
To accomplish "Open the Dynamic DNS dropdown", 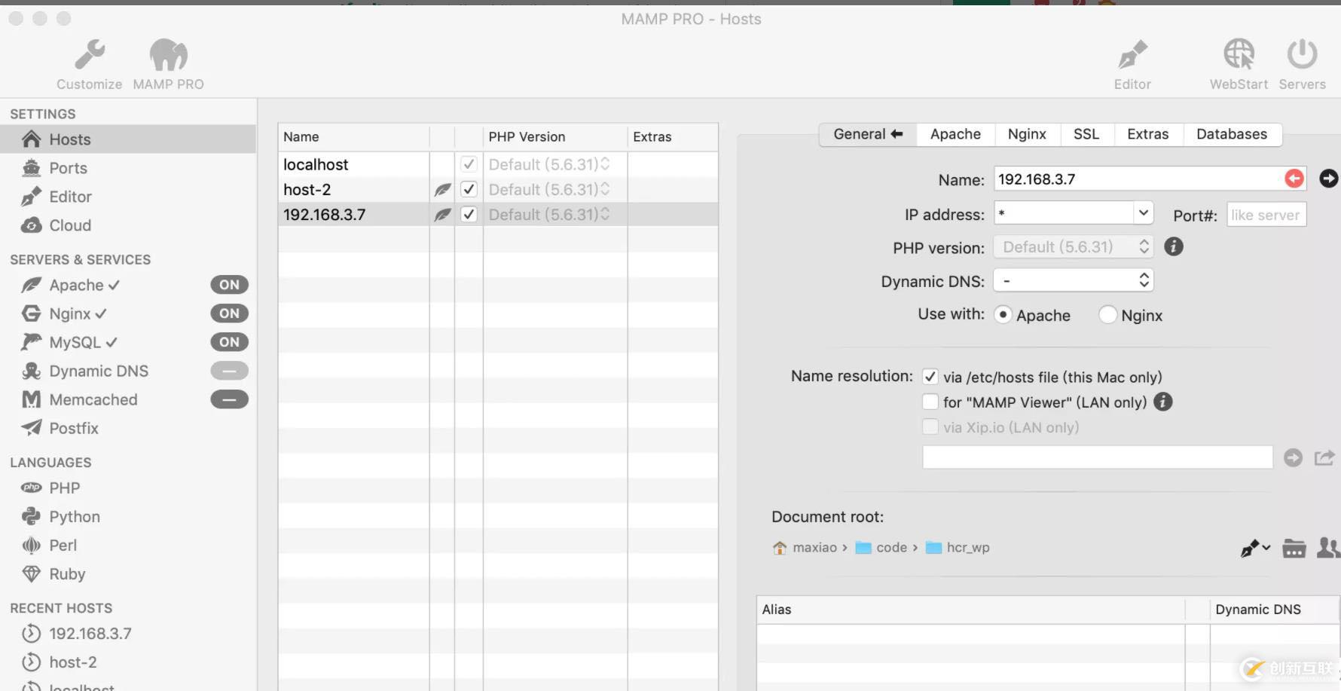I will tap(1073, 281).
